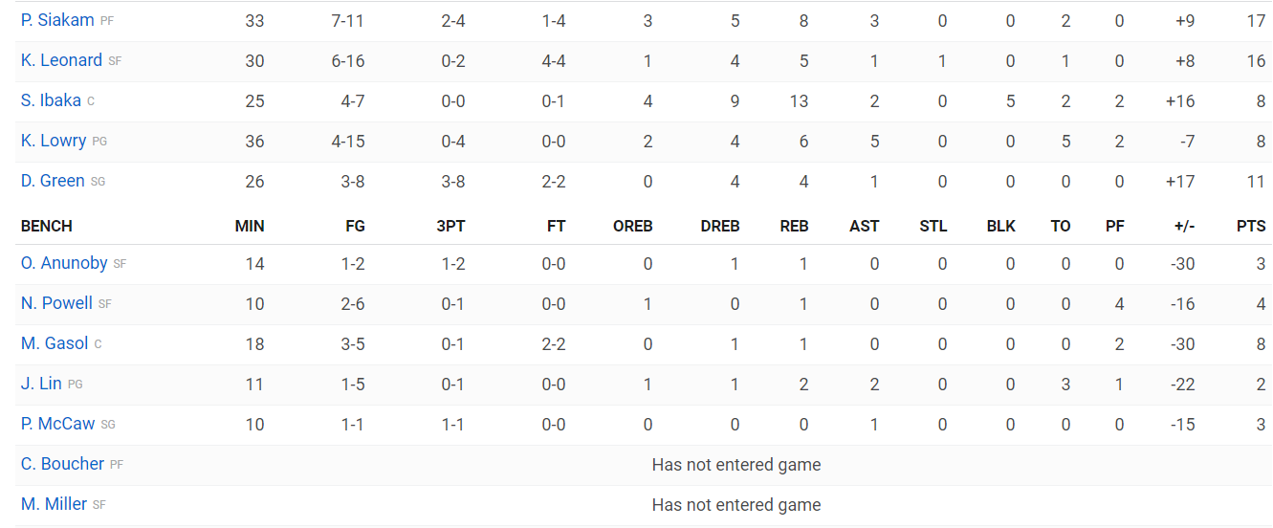The image size is (1273, 528).
Task: Open C. Boucher player page
Action: [62, 464]
